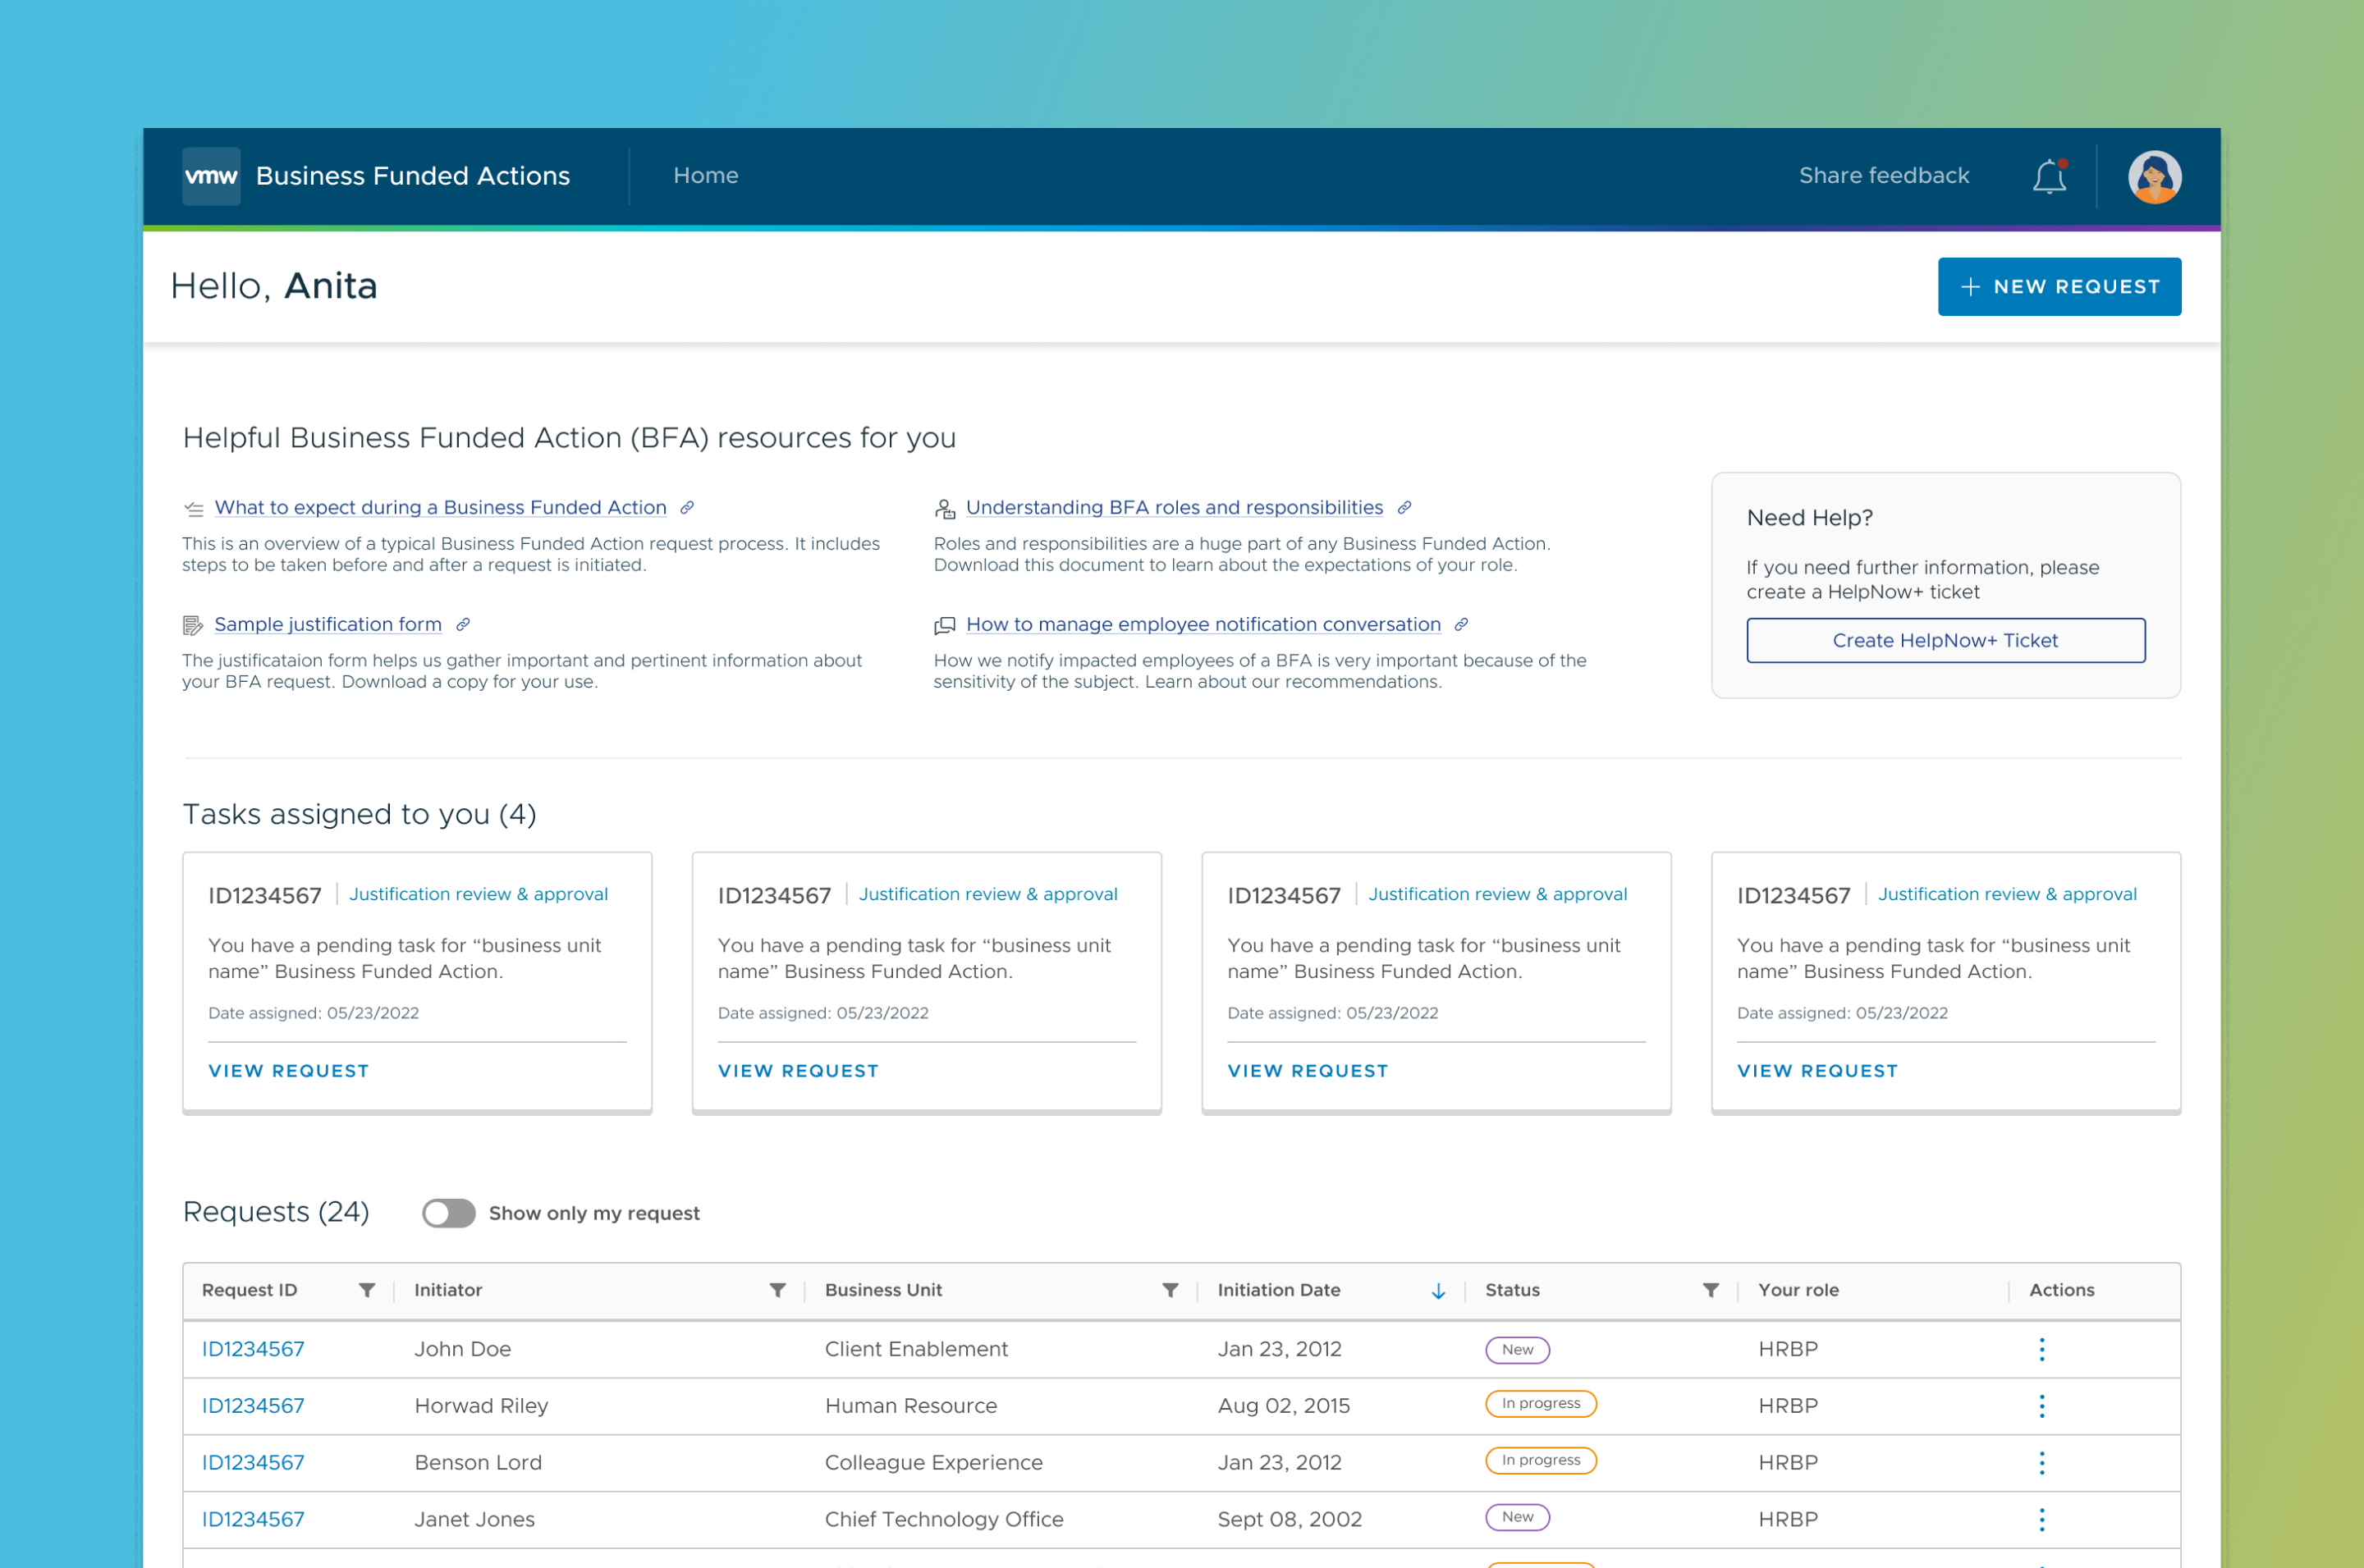The width and height of the screenshot is (2364, 1568).
Task: Click Share feedback in header
Action: coord(1884,176)
